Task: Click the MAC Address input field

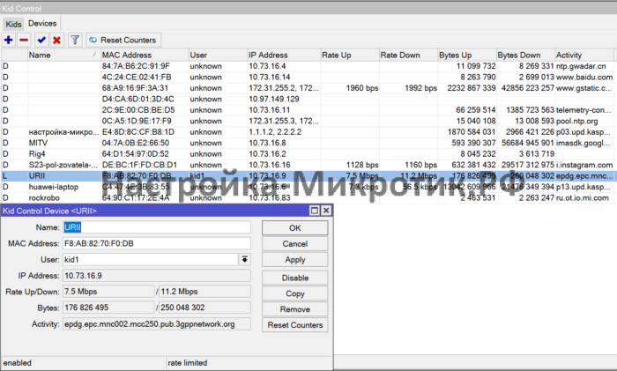Action: (156, 242)
